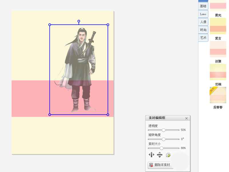Apply the 柔光 filter thumbnail
Screen dimensions: 229x172
click(x=218, y=5)
